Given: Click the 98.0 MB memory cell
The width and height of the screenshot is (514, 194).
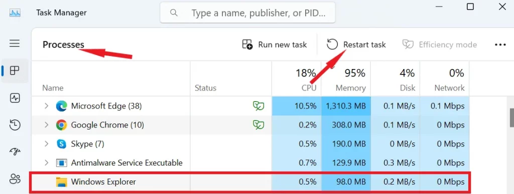Looking at the screenshot, I should click(346, 182).
